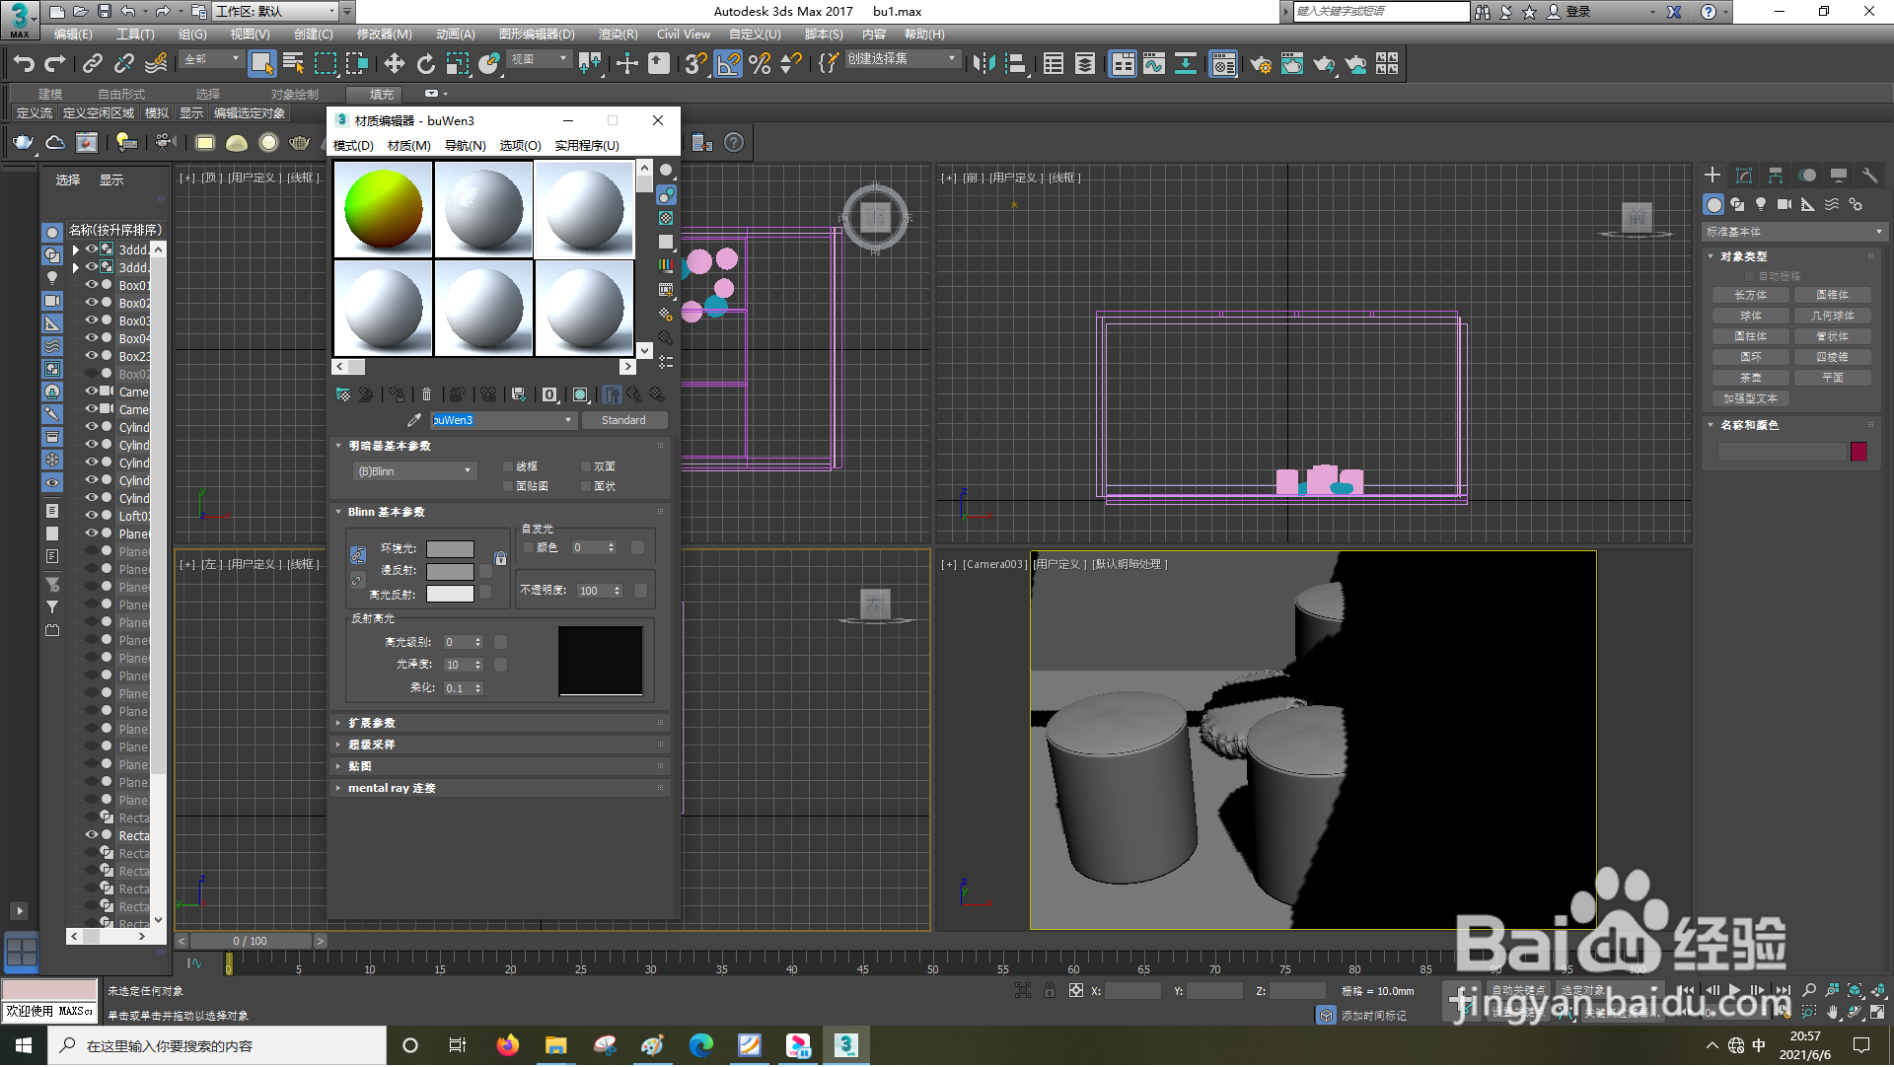Image resolution: width=1894 pixels, height=1067 pixels.
Task: Click the trash reset material icon
Action: point(426,395)
